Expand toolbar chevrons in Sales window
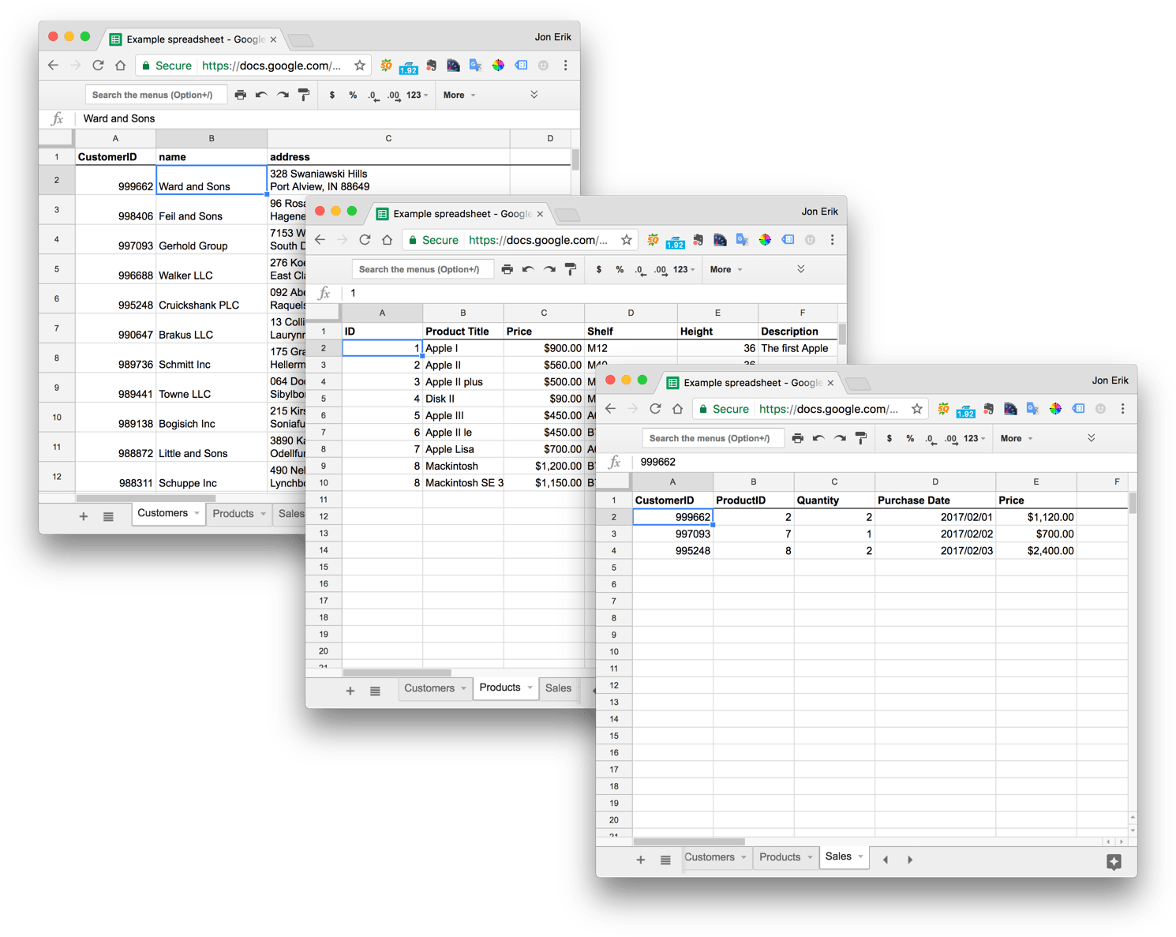1176x937 pixels. 1092,438
